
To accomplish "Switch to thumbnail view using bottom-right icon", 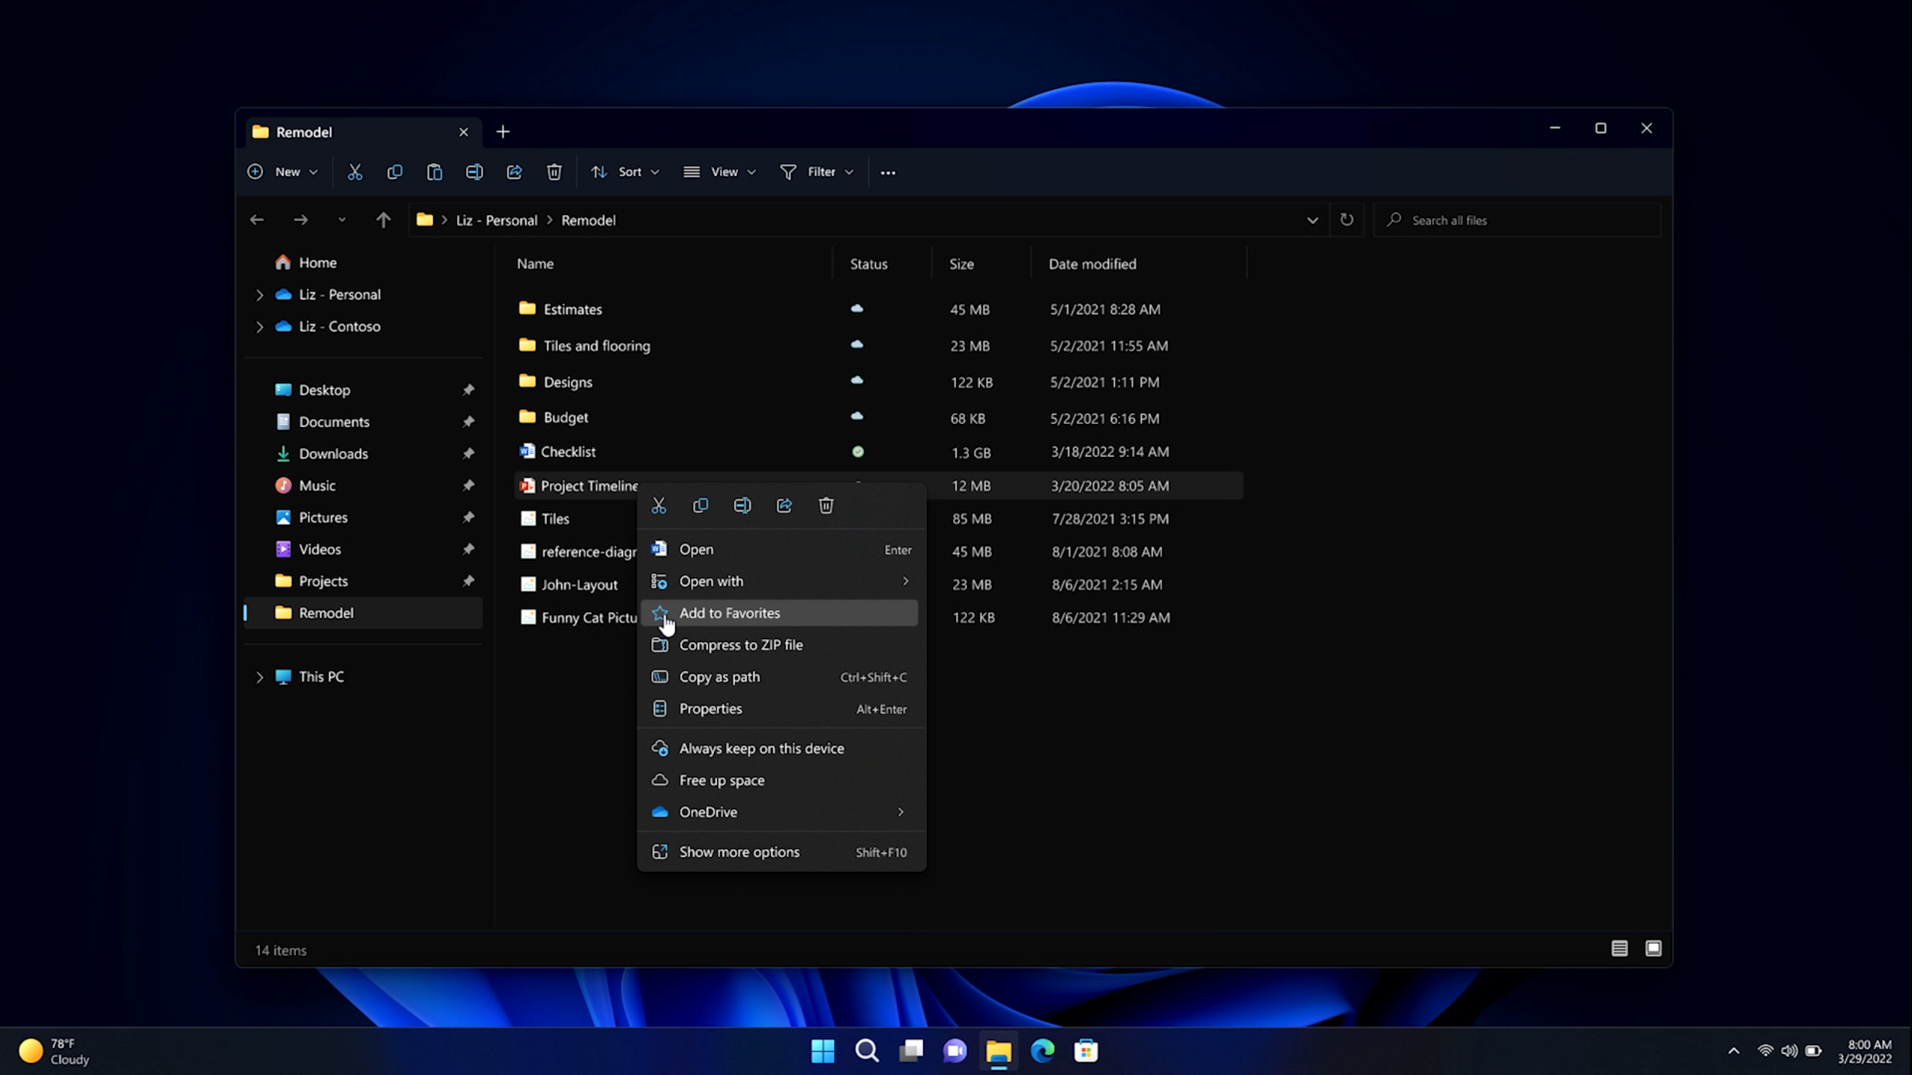I will [x=1653, y=949].
